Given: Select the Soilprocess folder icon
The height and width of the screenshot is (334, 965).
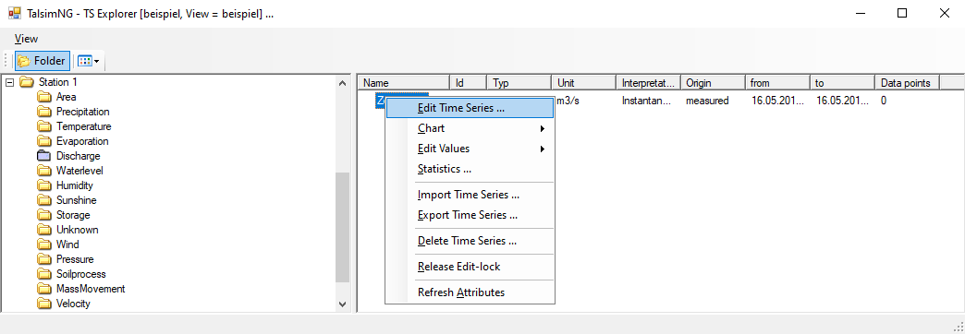Looking at the screenshot, I should click(43, 274).
